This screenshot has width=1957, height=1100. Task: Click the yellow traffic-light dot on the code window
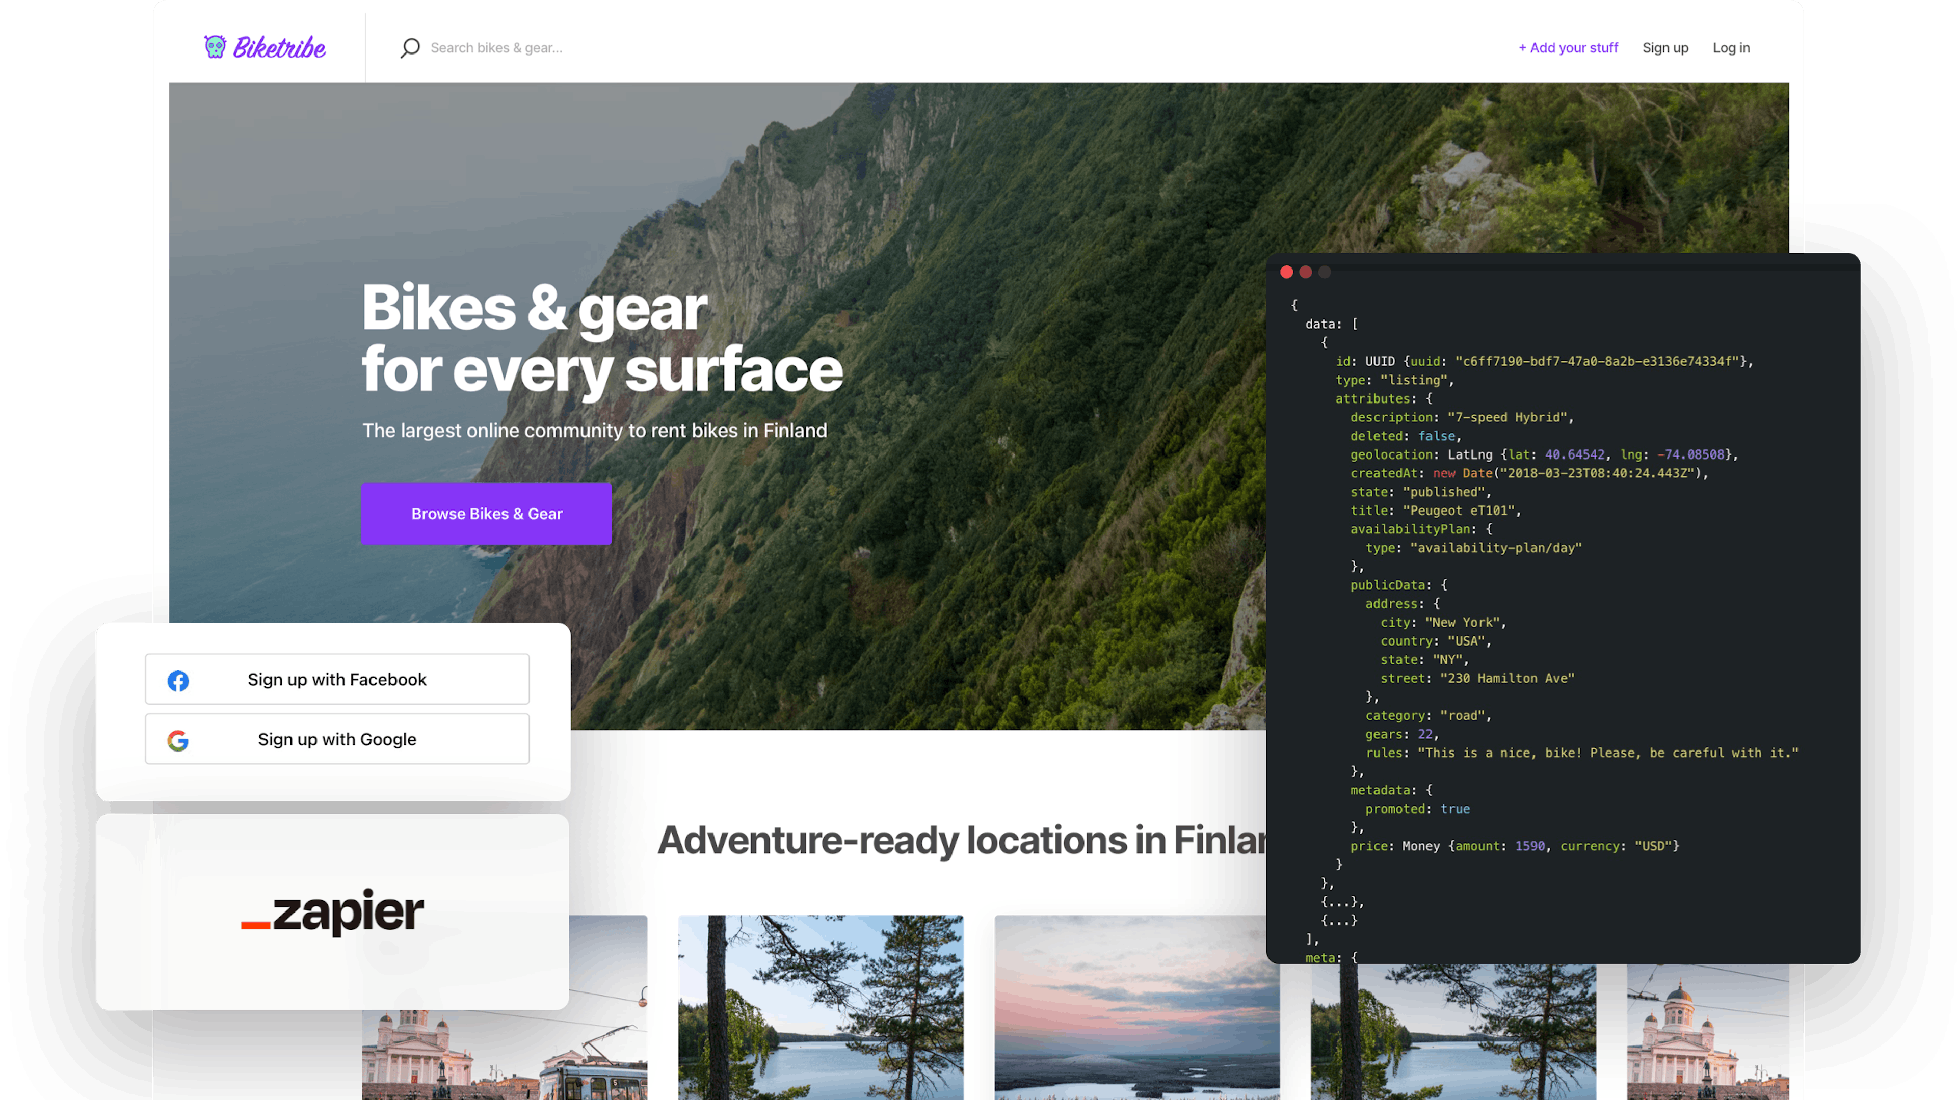(1307, 272)
